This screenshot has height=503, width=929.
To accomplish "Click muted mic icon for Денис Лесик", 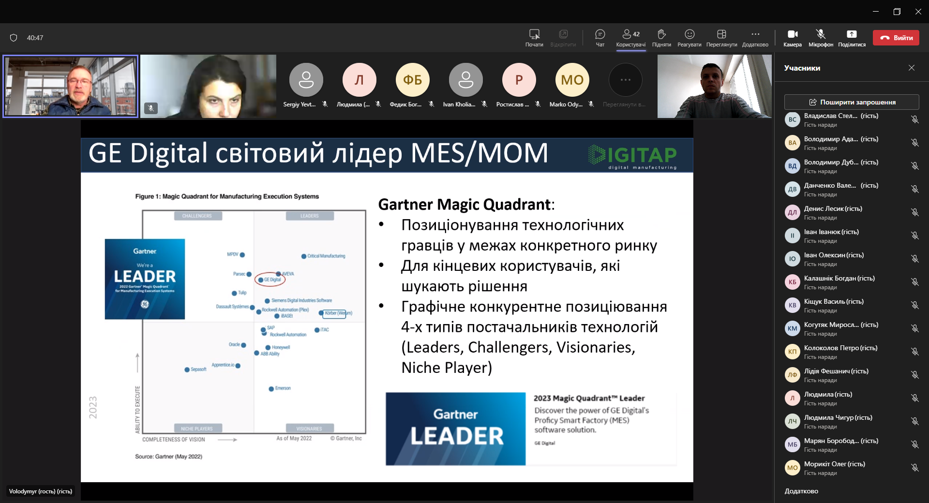I will pyautogui.click(x=914, y=212).
